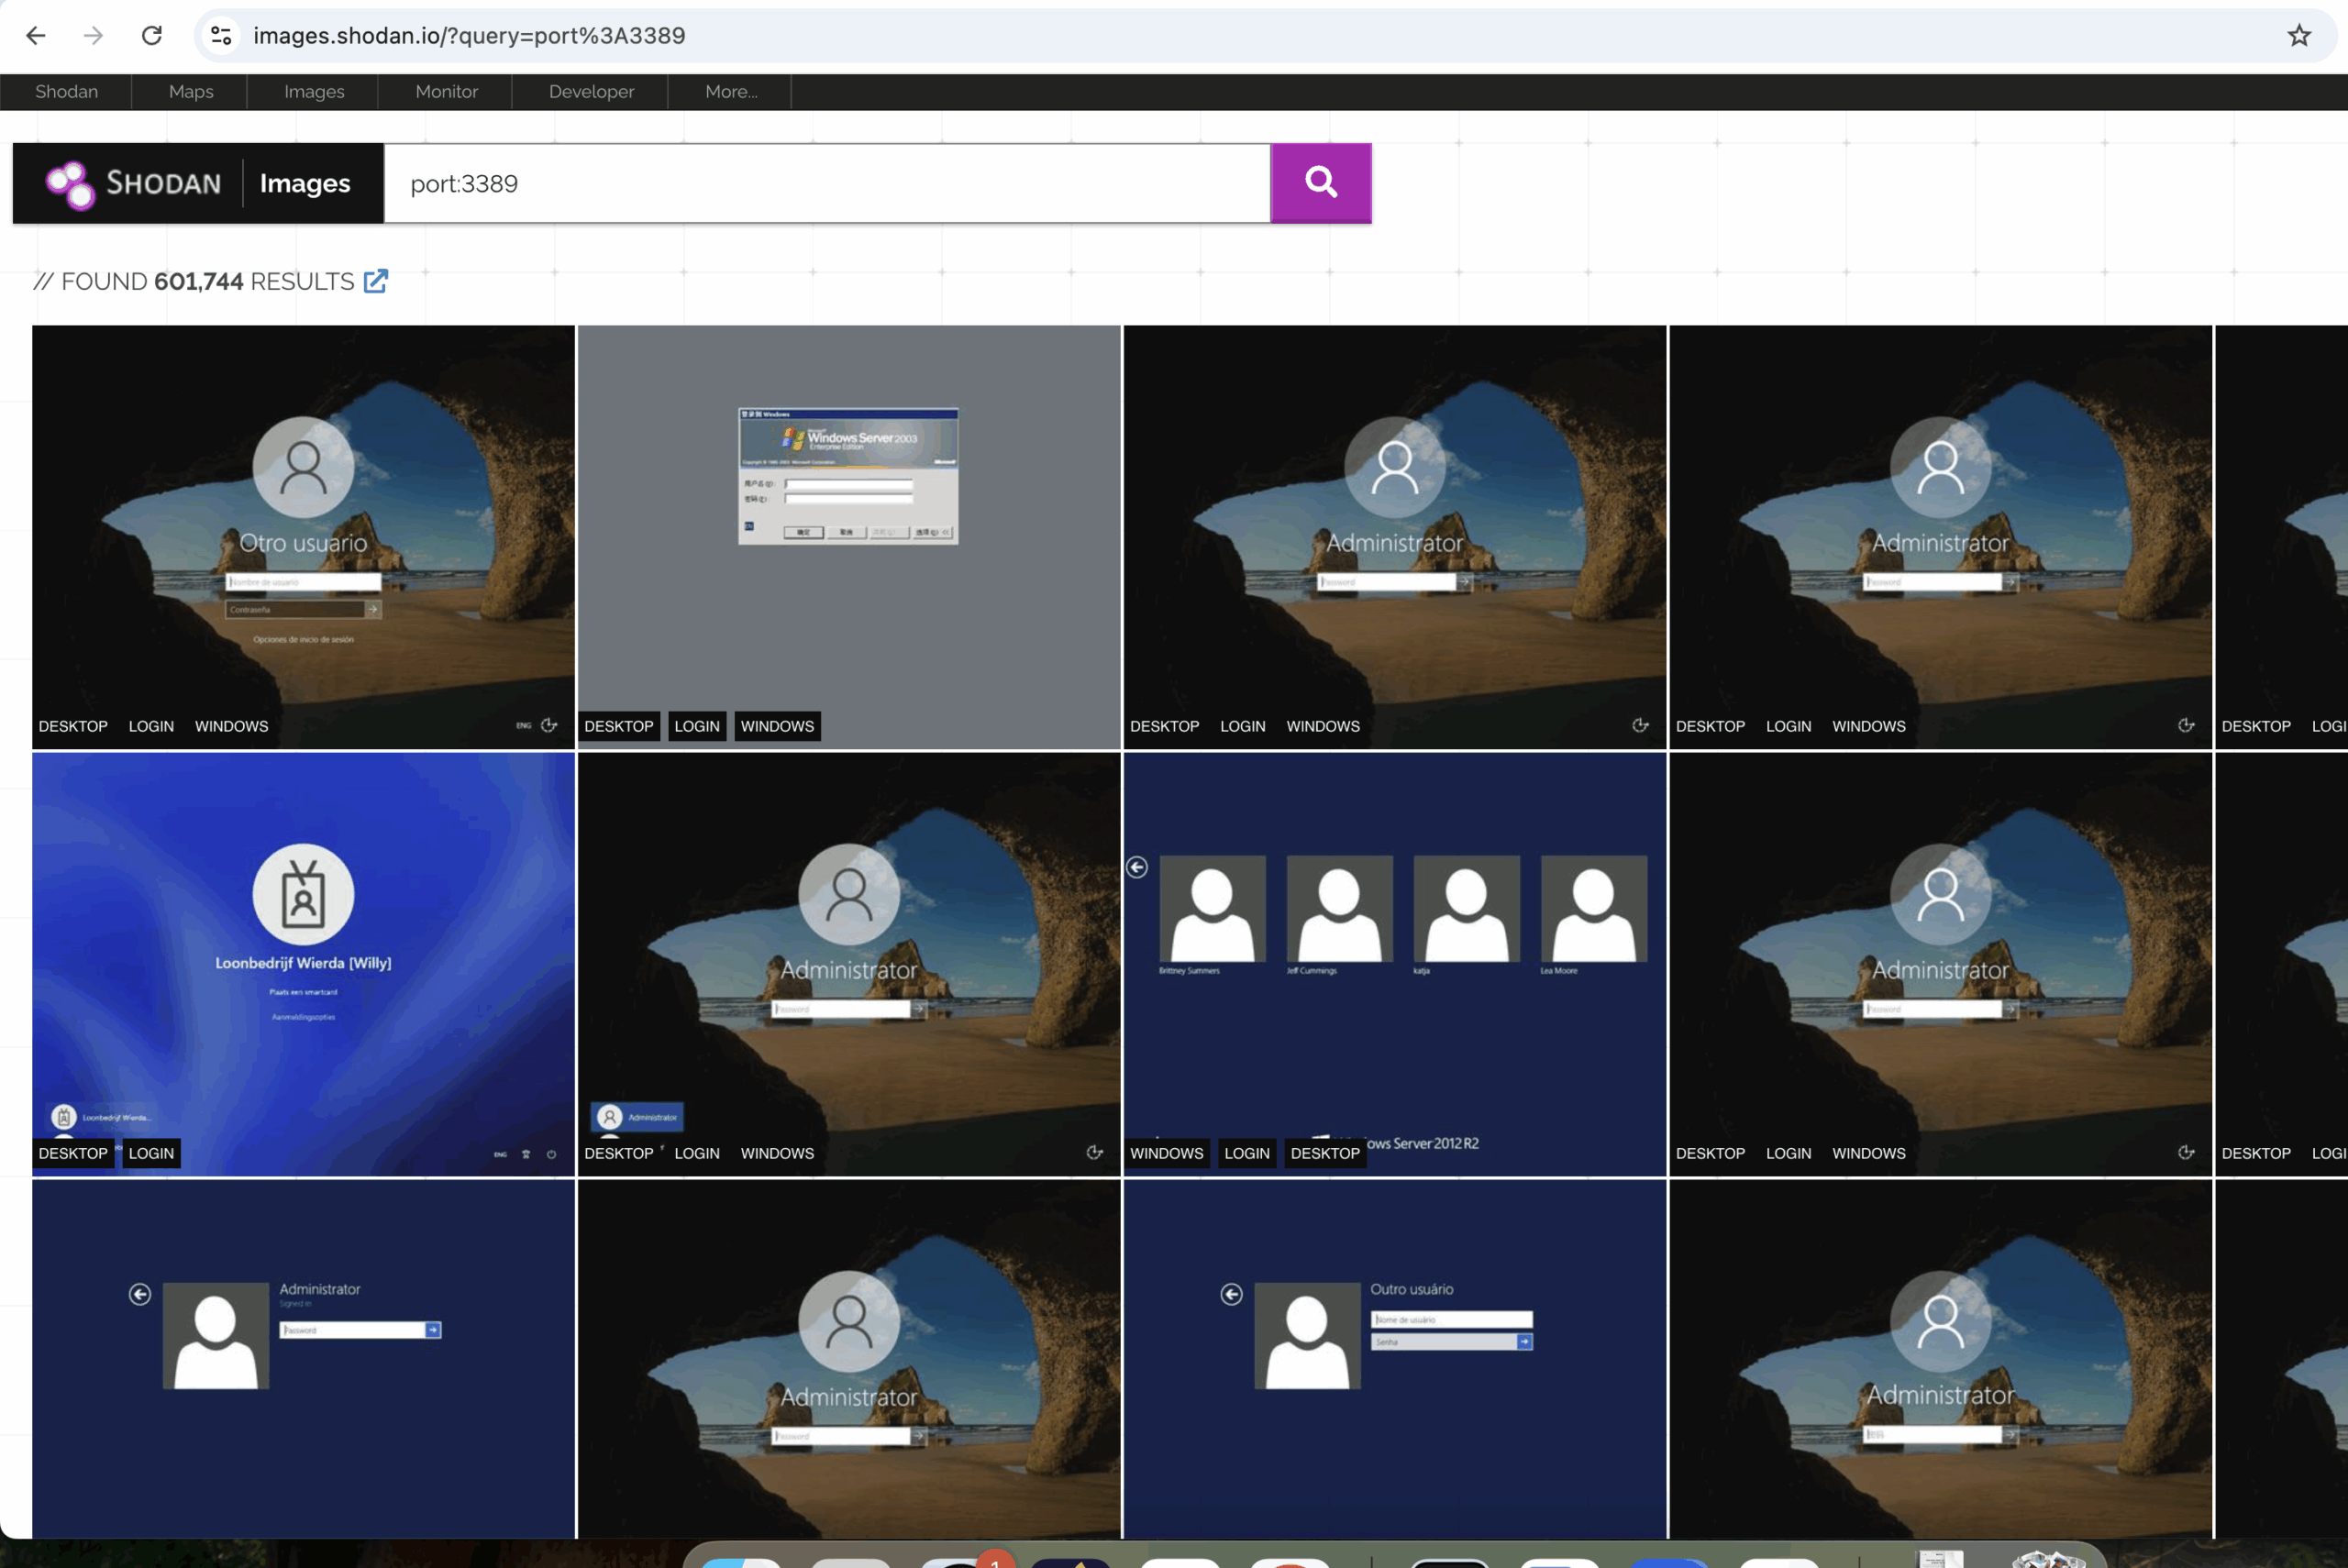The height and width of the screenshot is (1568, 2348).
Task: Click the browser forward arrow
Action: 94,36
